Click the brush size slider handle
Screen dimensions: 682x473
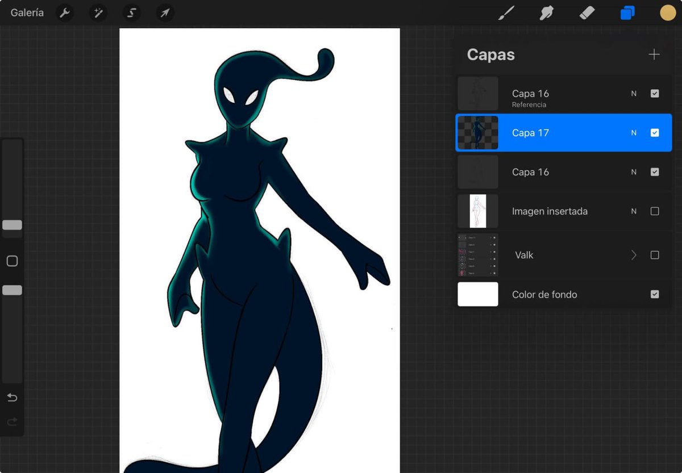pos(12,225)
